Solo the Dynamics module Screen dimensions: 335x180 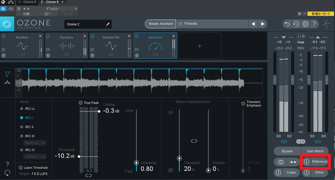pyautogui.click(x=48, y=55)
